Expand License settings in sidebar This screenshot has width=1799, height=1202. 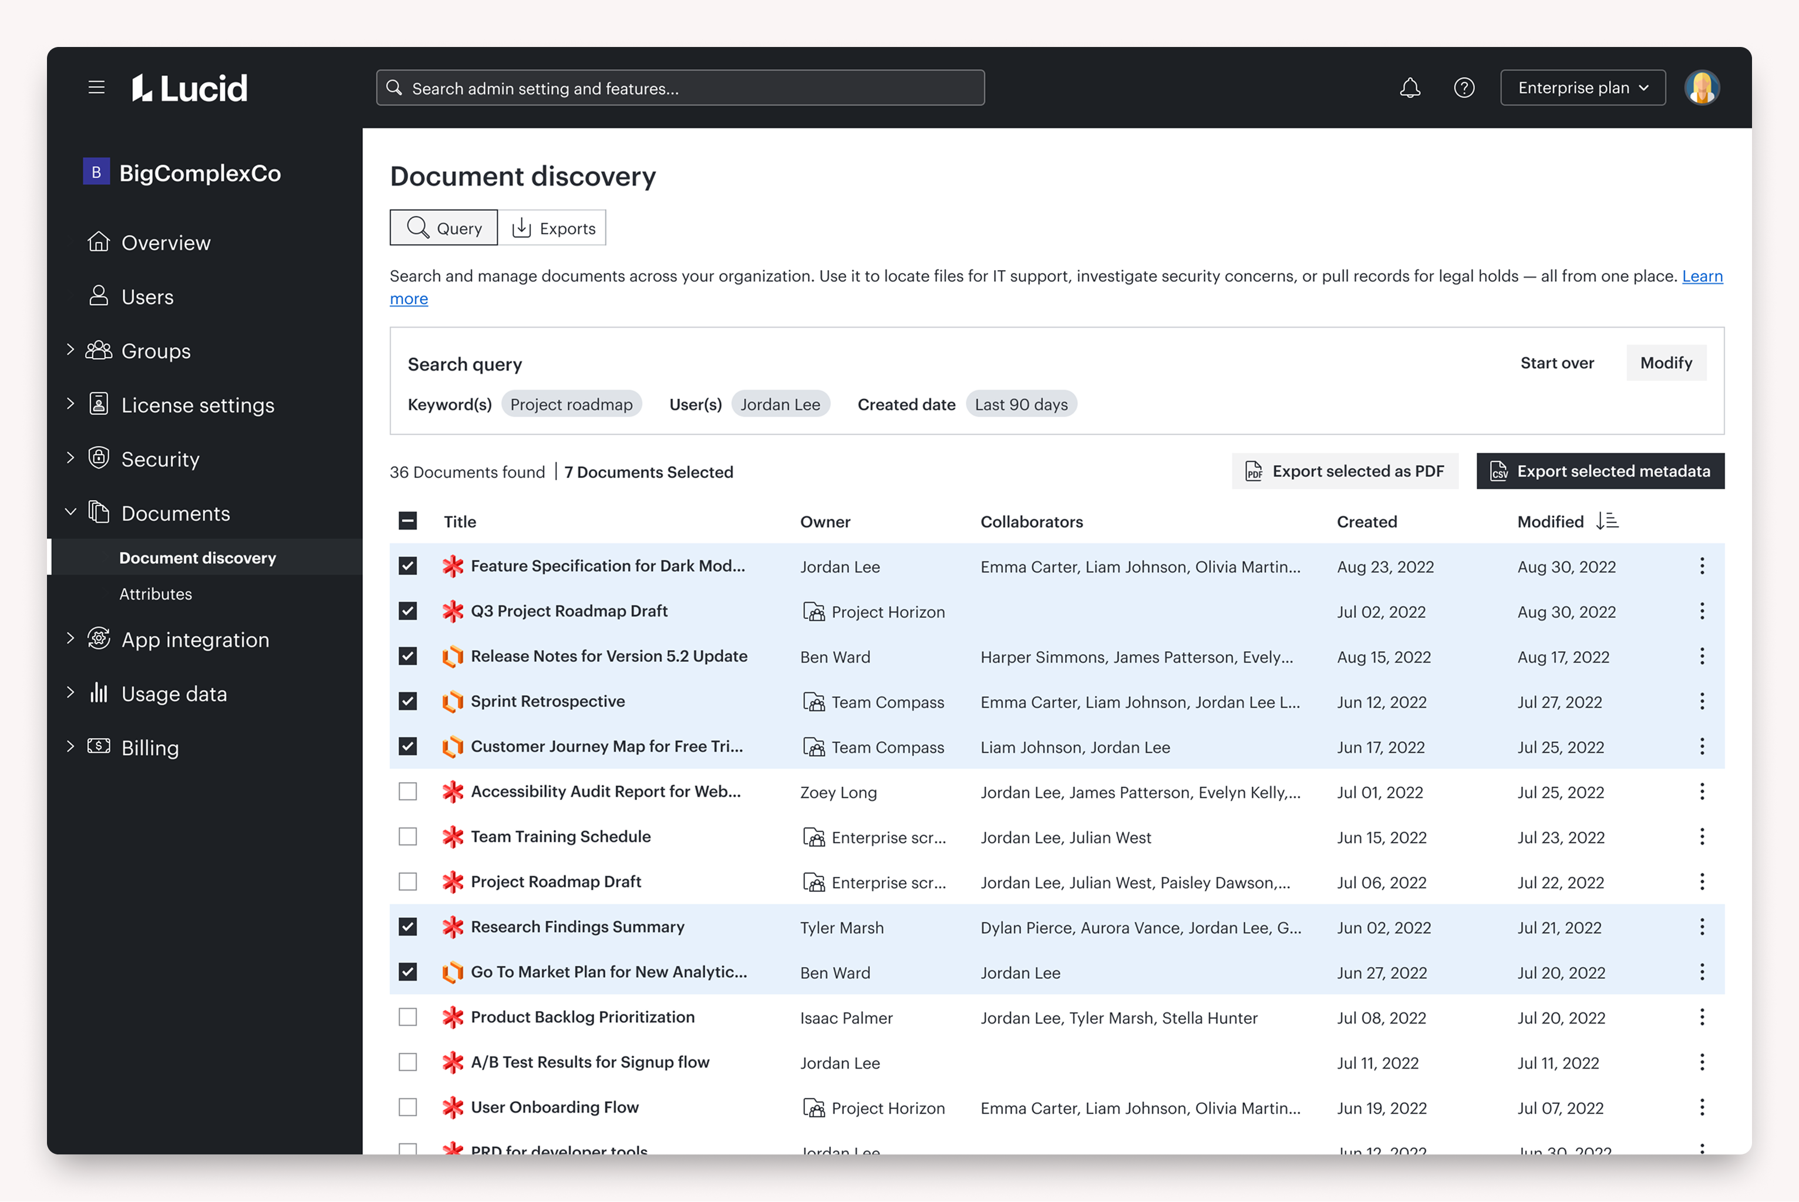coord(70,404)
